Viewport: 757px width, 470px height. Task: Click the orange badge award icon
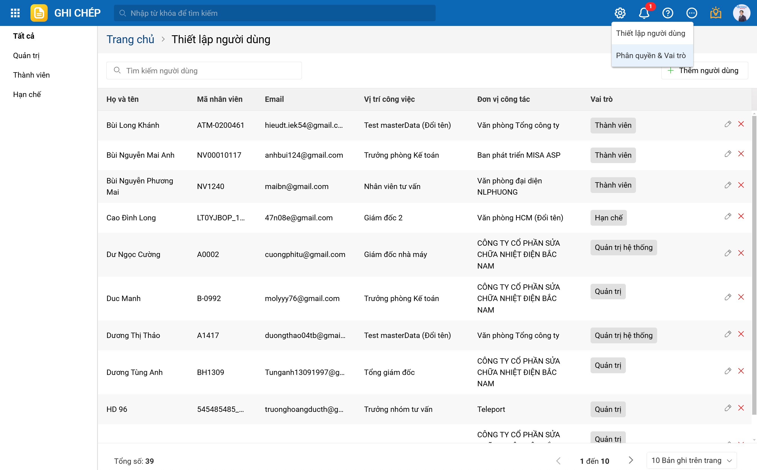pos(715,13)
